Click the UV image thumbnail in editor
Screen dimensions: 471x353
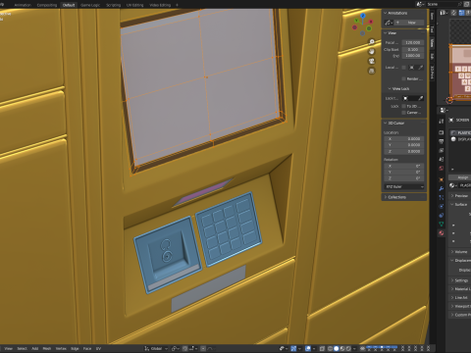click(x=460, y=72)
